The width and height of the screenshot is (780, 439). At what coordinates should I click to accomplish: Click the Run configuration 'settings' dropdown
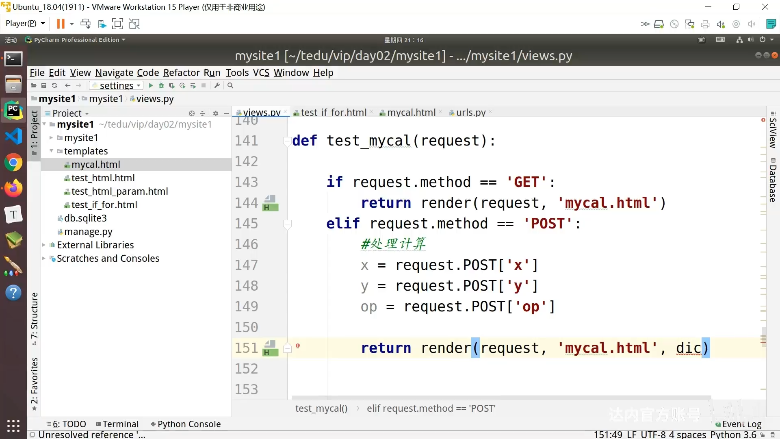coord(115,85)
